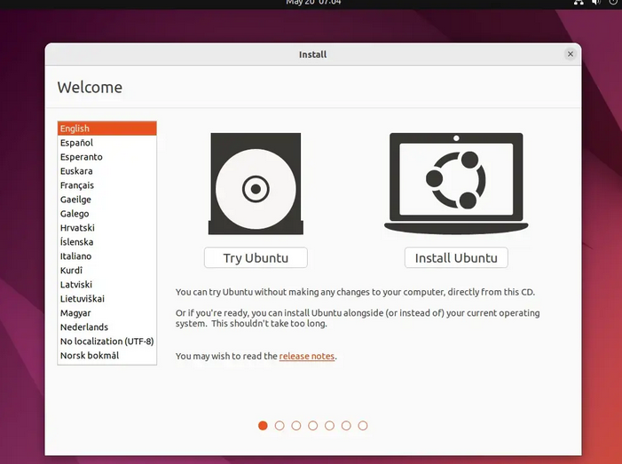
Task: Open the network status icon in top bar
Action: pos(579,3)
